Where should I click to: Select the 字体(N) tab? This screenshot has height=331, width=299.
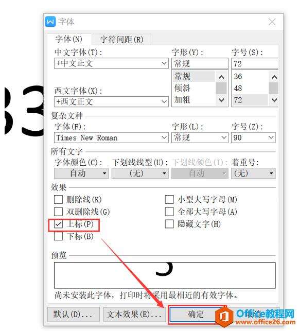pos(69,39)
